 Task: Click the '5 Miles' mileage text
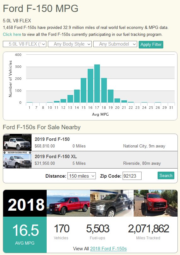pos(79,163)
